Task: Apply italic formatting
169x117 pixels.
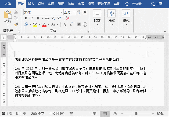Action: coord(32,18)
